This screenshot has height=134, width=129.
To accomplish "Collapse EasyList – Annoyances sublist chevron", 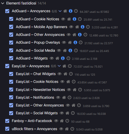I will (x=59, y=66).
